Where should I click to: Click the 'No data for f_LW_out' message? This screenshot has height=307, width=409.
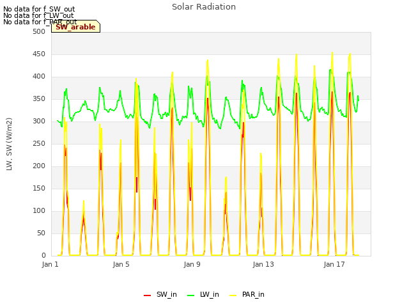click(x=38, y=15)
